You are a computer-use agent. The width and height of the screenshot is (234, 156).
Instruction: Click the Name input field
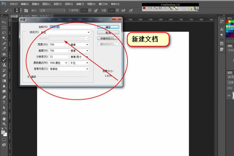click(x=72, y=27)
